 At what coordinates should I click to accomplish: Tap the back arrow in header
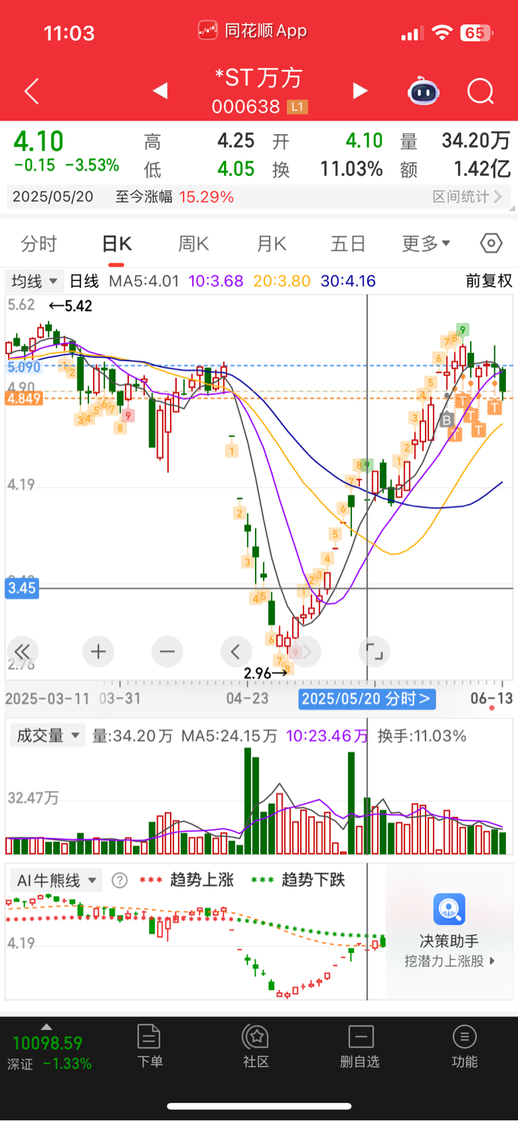(x=32, y=91)
